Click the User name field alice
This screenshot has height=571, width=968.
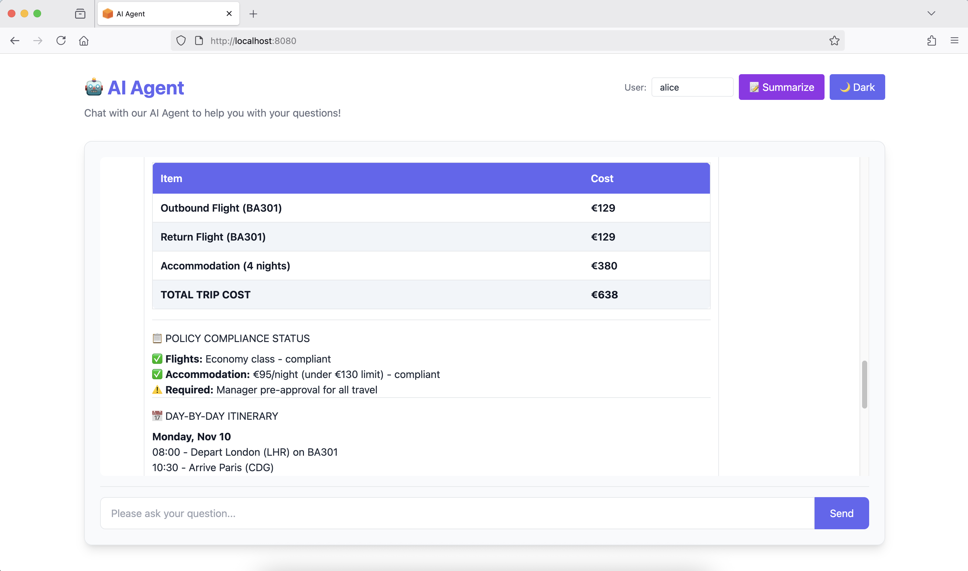pyautogui.click(x=692, y=87)
